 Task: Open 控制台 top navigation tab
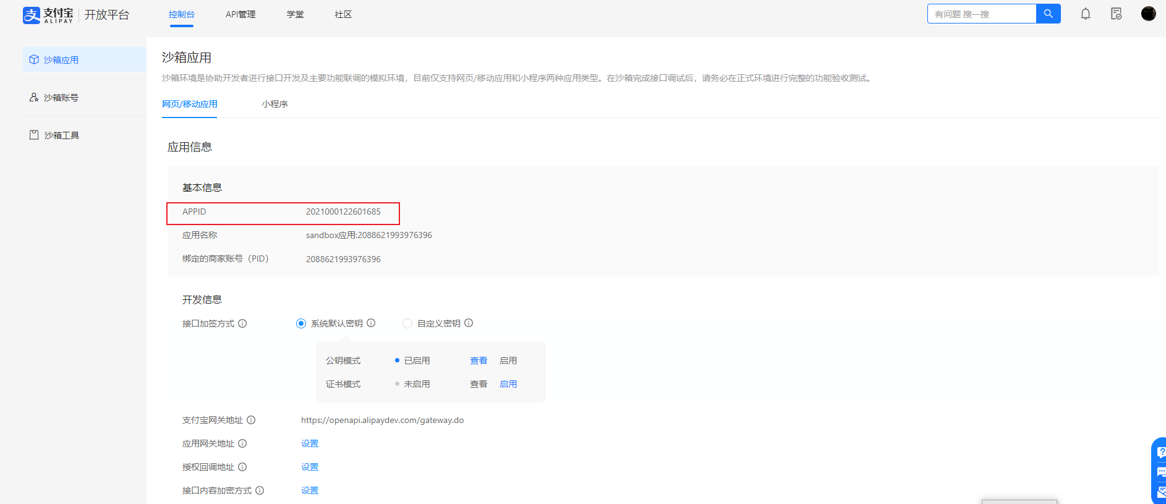pyautogui.click(x=181, y=14)
